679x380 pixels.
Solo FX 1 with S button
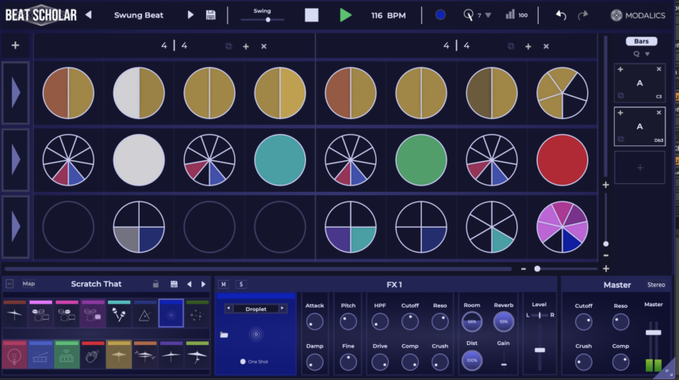pos(241,284)
